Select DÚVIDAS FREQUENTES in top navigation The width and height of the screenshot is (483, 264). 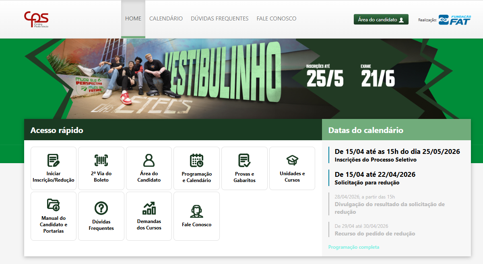219,18
